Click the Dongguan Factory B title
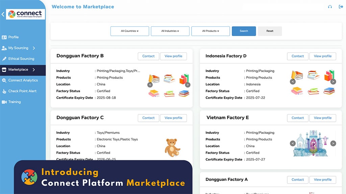Screen dimensions: 346x194 click(80, 56)
